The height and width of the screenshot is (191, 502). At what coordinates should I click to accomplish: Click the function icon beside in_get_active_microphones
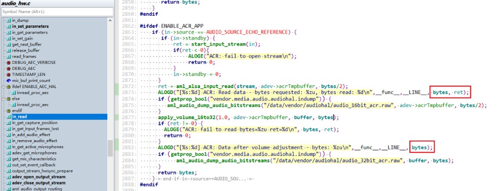tap(9, 147)
